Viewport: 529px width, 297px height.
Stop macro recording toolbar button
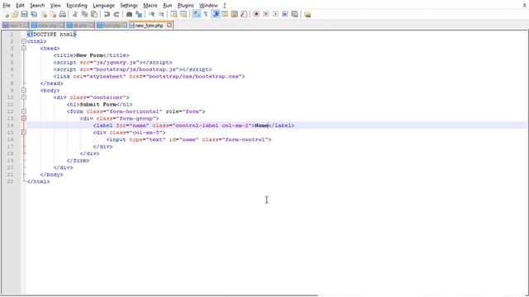coord(266,14)
